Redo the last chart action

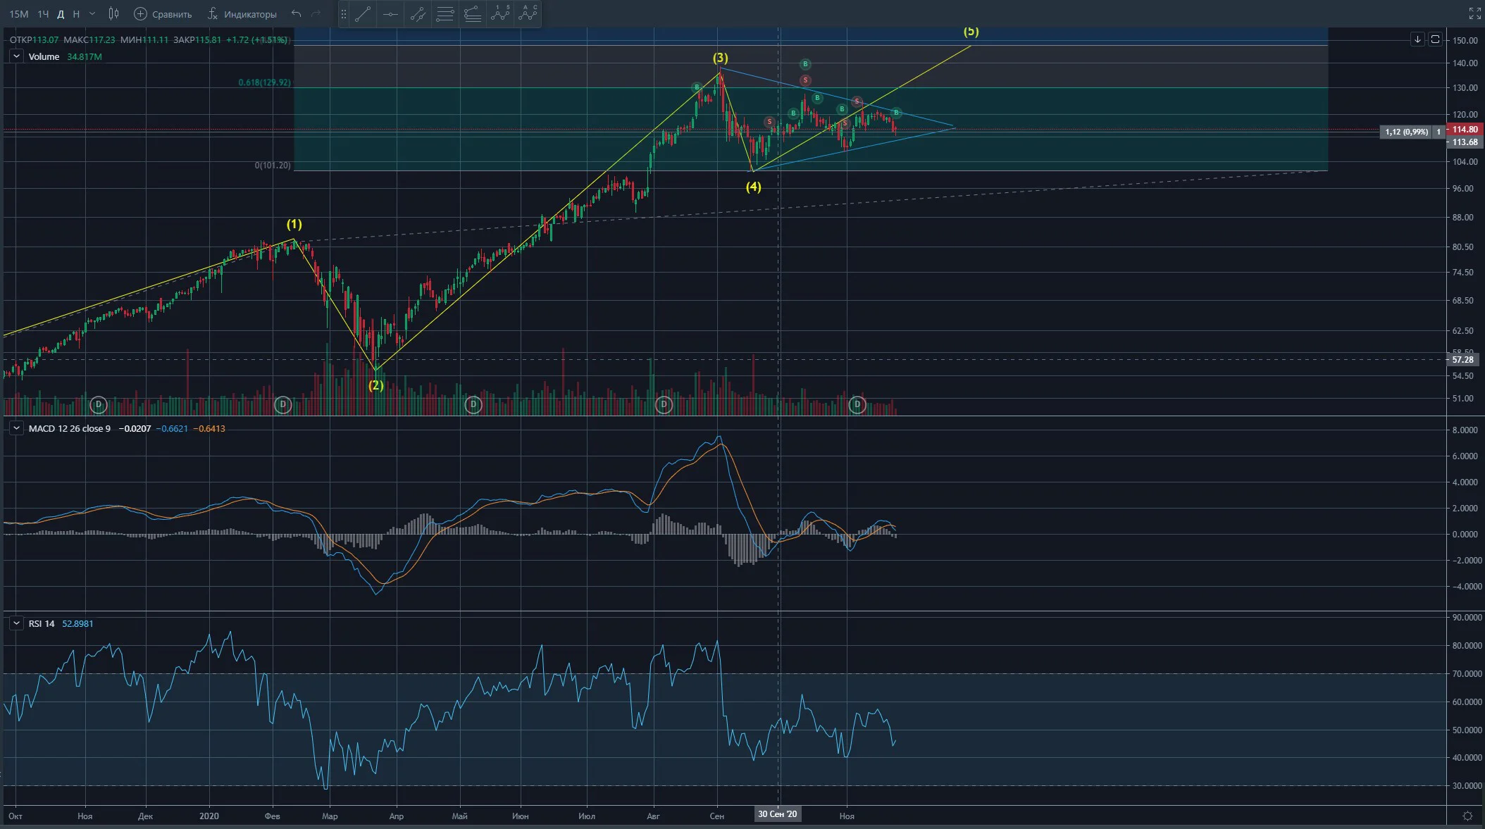click(x=316, y=13)
